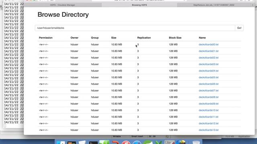The image size is (257, 144).
Task: Open deckofcards13.txt link
Action: (208, 130)
